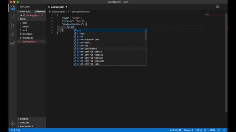Open db.sqlite3 in the file tree
Screen dimensions: 236x132
click(x=31, y=34)
